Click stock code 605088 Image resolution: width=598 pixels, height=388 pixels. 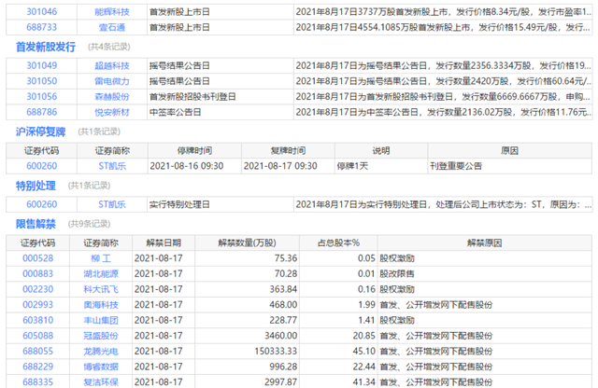pos(37,336)
